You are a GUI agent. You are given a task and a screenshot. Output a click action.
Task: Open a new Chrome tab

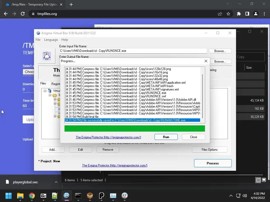71,4
